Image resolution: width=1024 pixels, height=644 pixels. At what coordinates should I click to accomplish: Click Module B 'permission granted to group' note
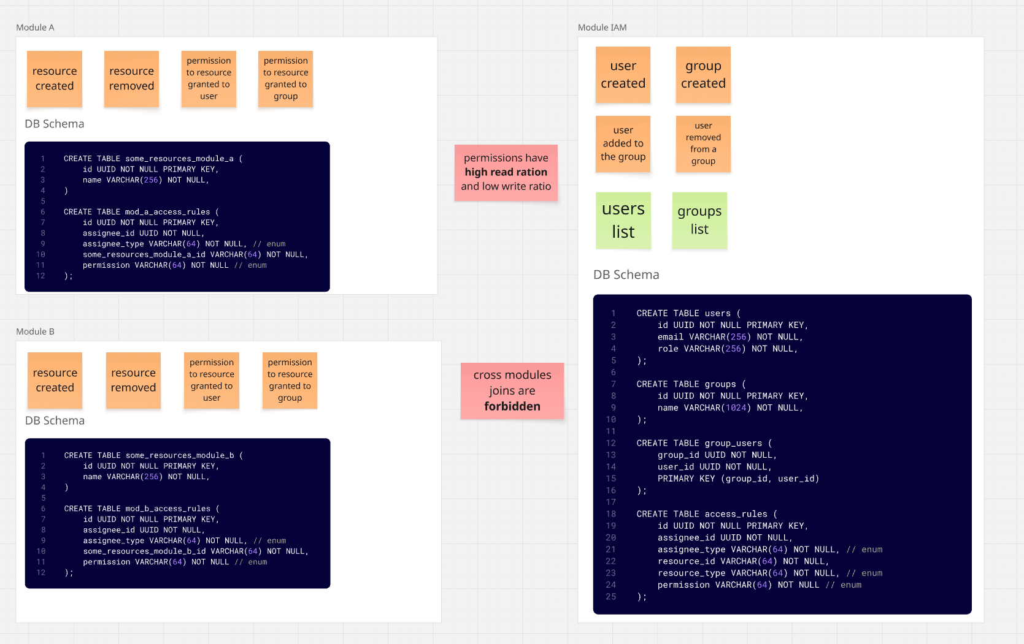(290, 381)
